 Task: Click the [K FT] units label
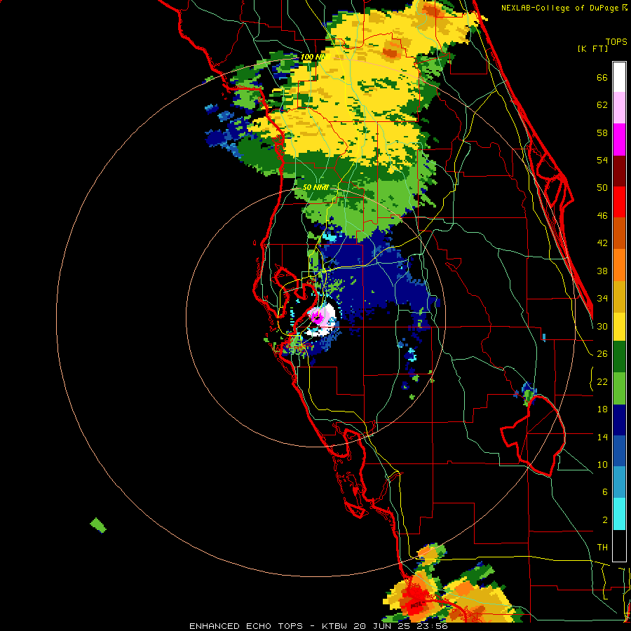pyautogui.click(x=592, y=48)
